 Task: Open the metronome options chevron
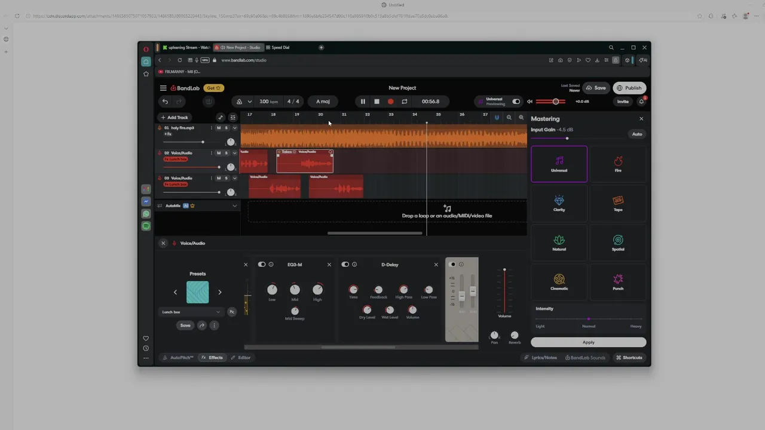tap(249, 102)
